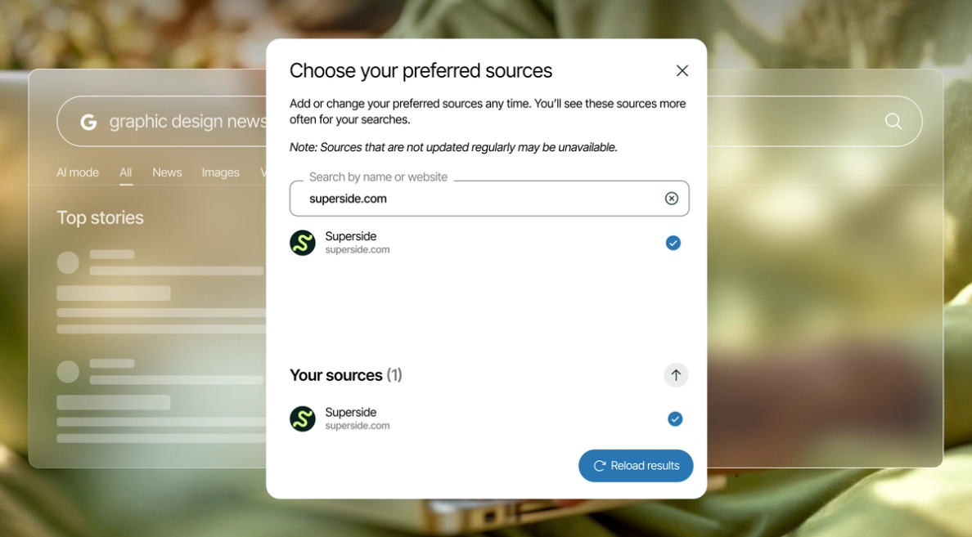Click the reload arrow icon on the button
972x537 pixels.
pos(600,466)
